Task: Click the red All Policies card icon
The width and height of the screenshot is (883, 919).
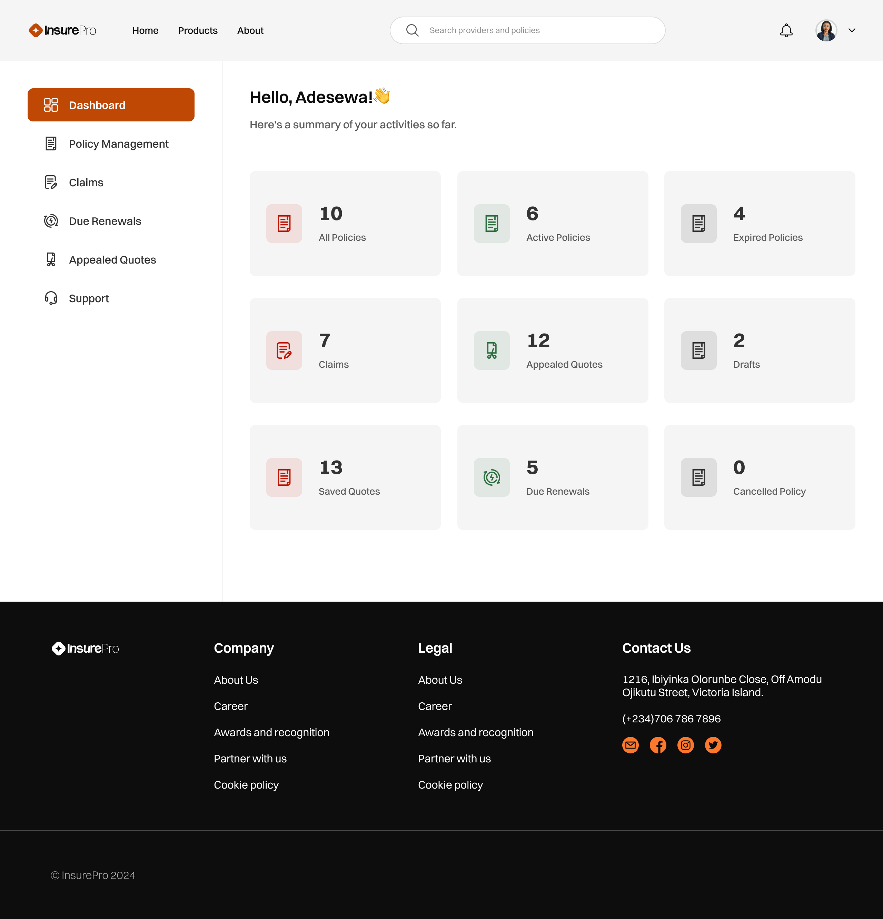Action: pos(284,223)
